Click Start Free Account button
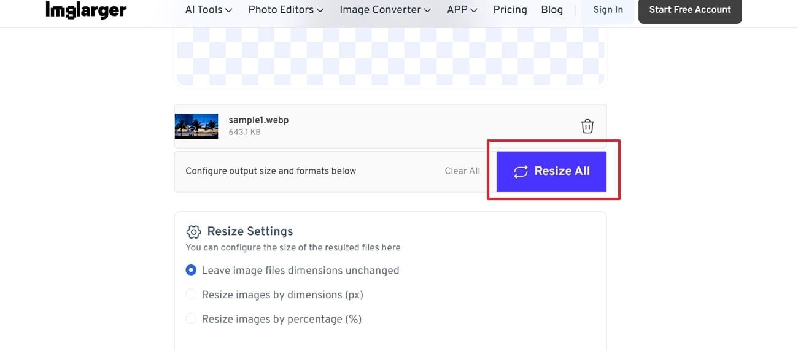 pos(690,10)
